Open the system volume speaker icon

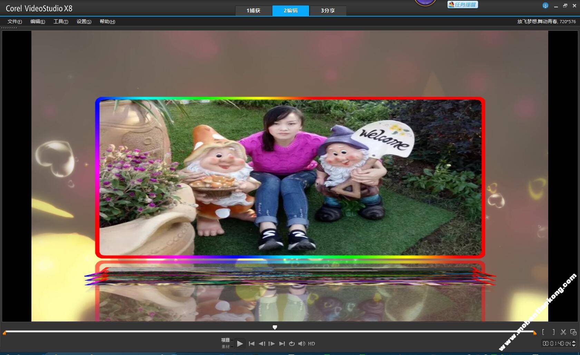tap(302, 344)
